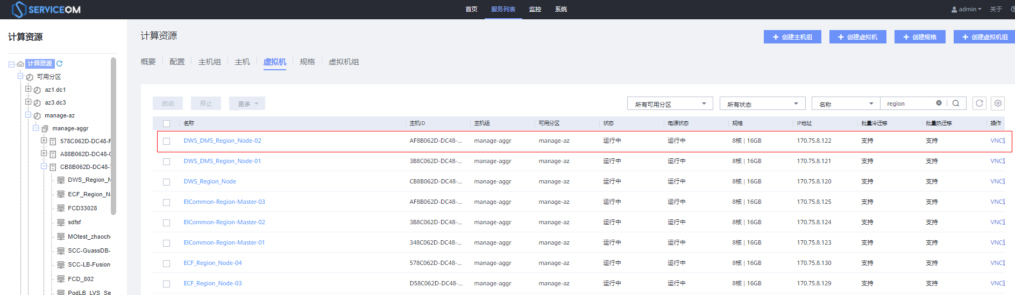Select all rows with header checkbox
The height and width of the screenshot is (295, 1015).
167,123
